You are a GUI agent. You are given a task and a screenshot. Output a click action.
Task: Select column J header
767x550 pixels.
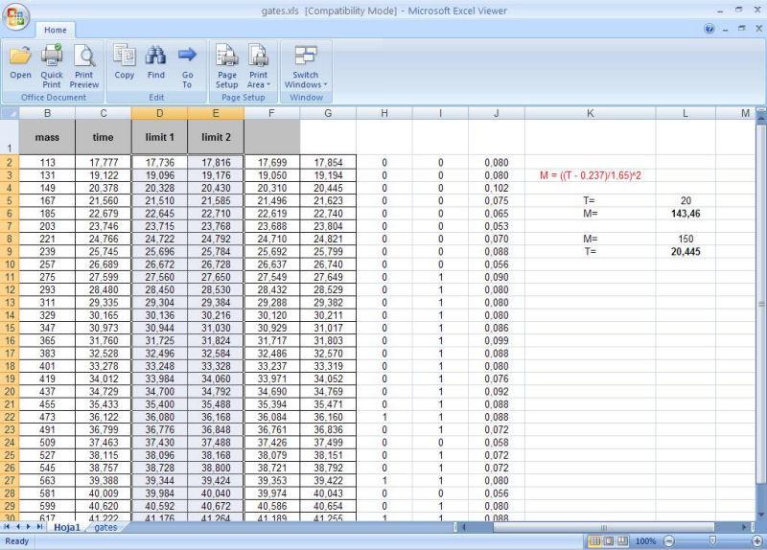[x=497, y=113]
